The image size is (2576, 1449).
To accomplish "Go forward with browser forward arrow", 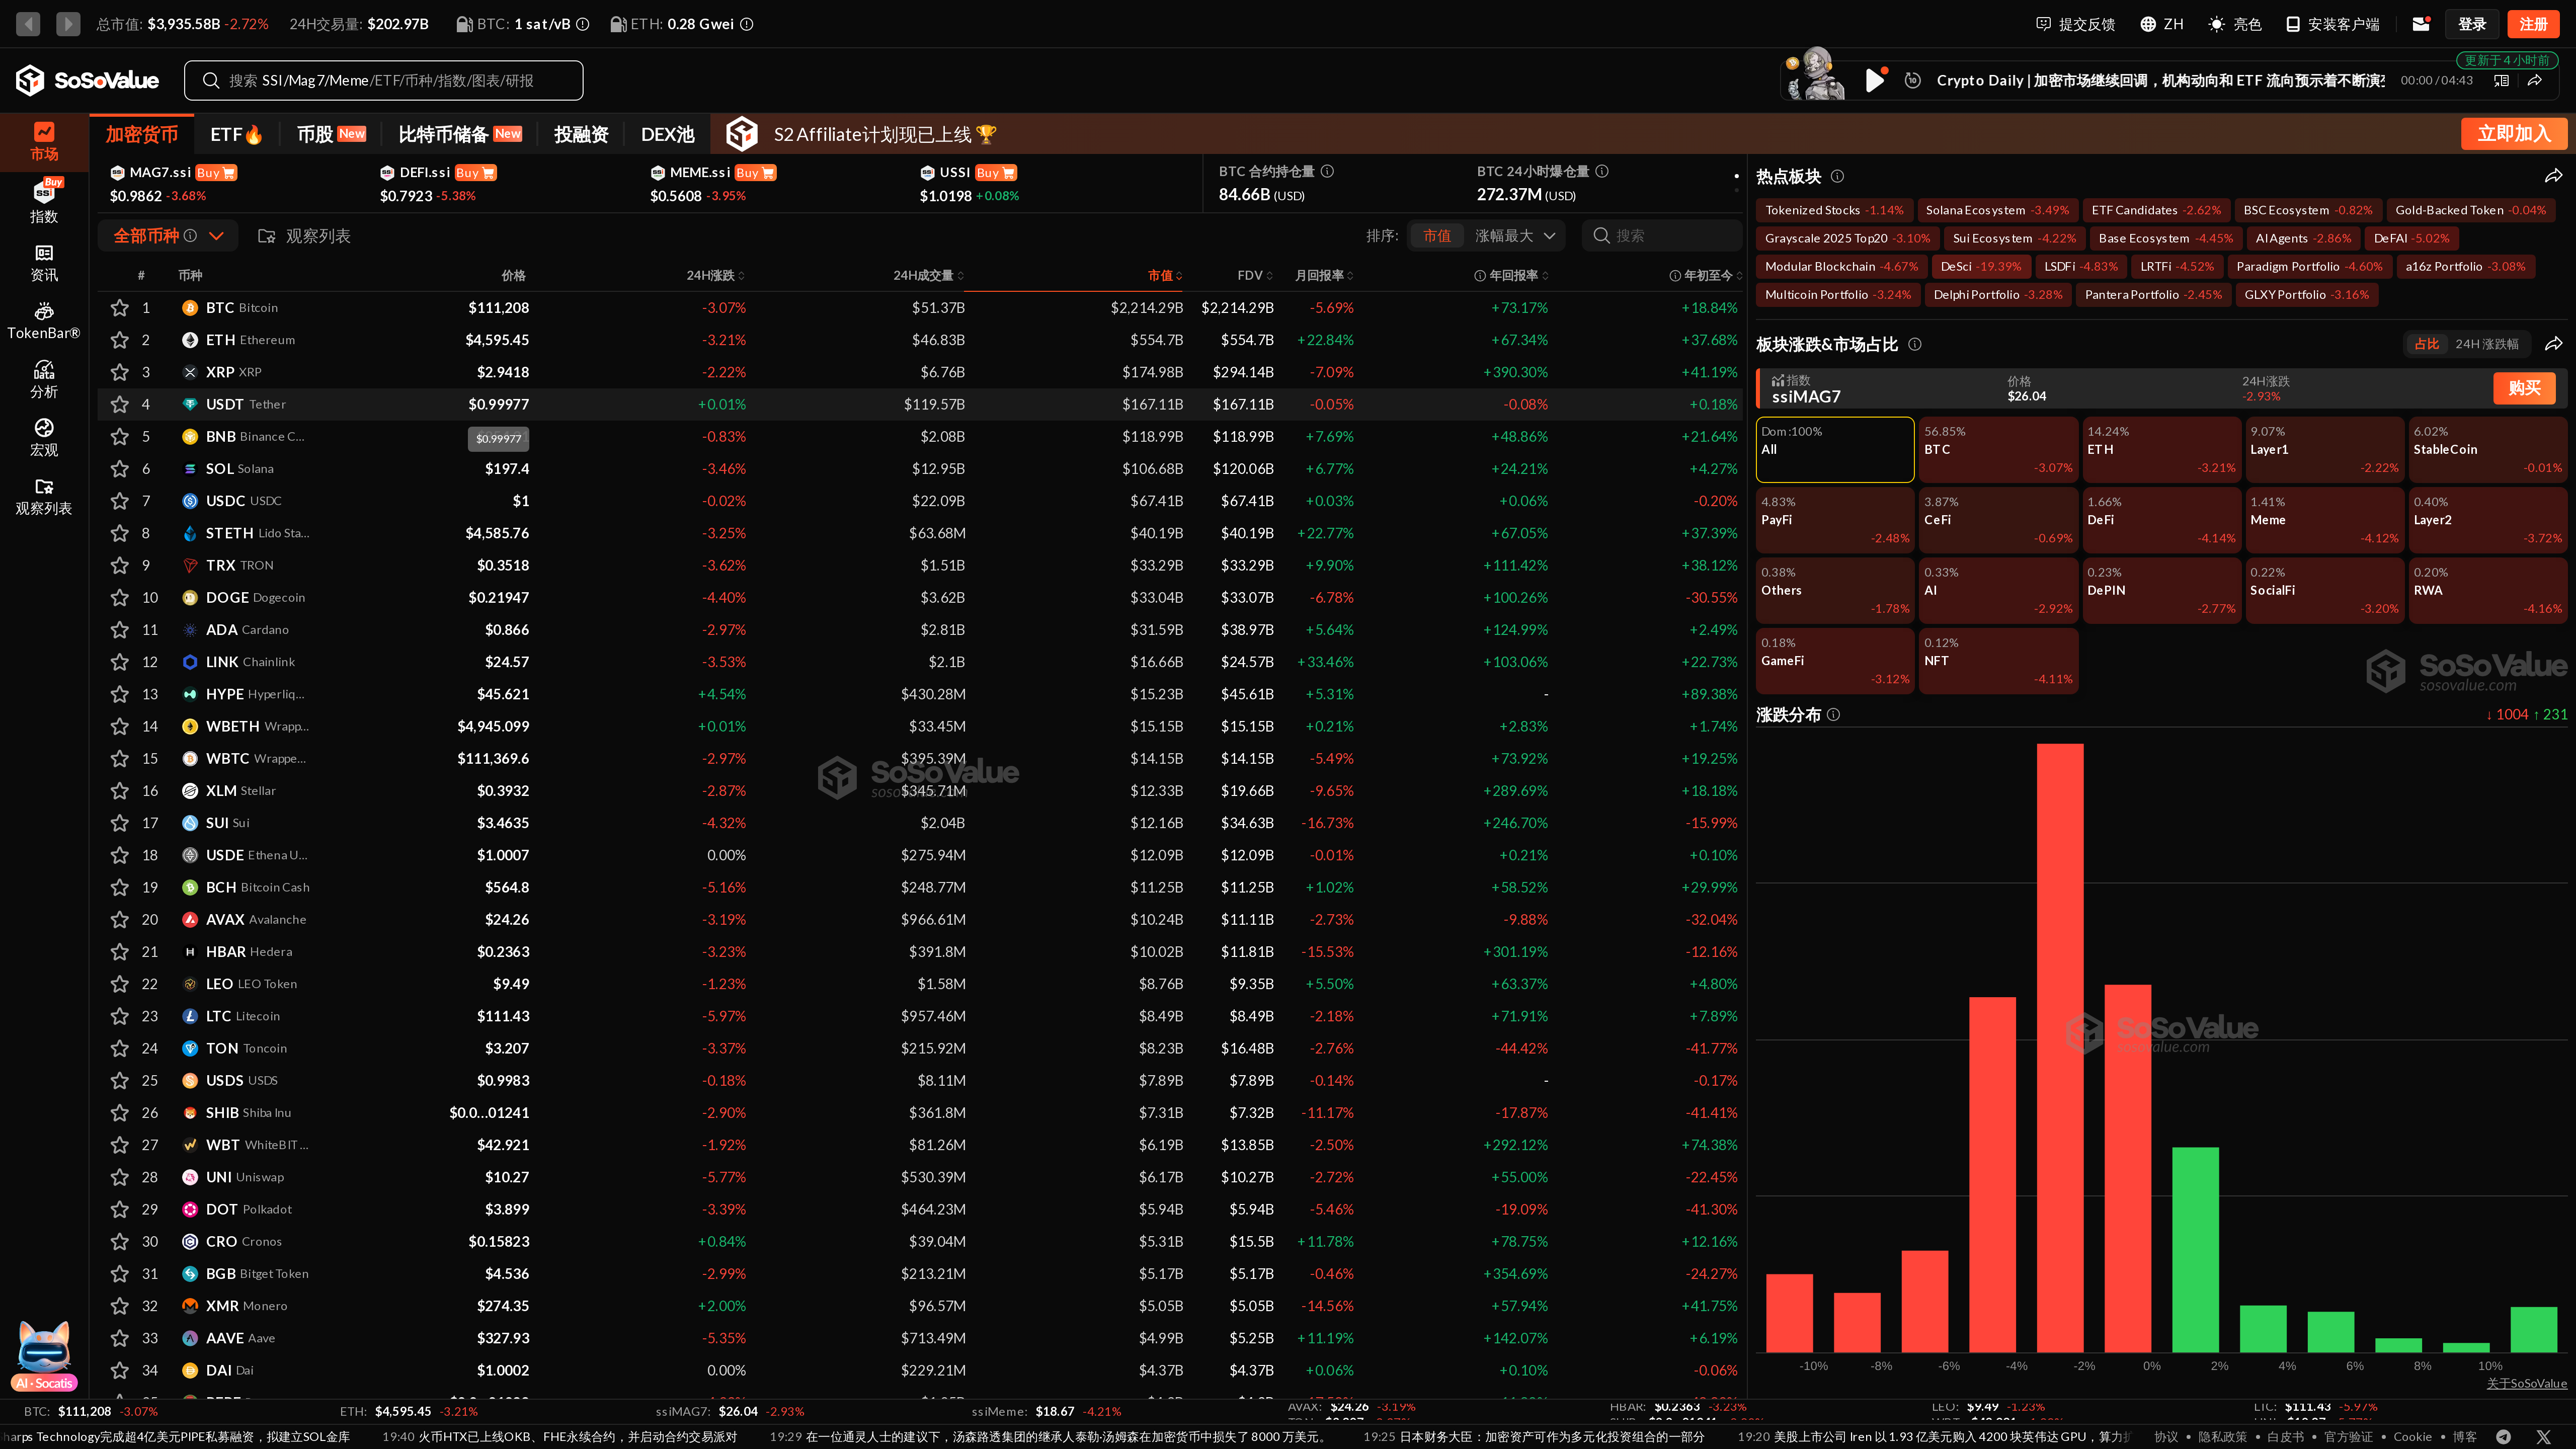I will 68,23.
